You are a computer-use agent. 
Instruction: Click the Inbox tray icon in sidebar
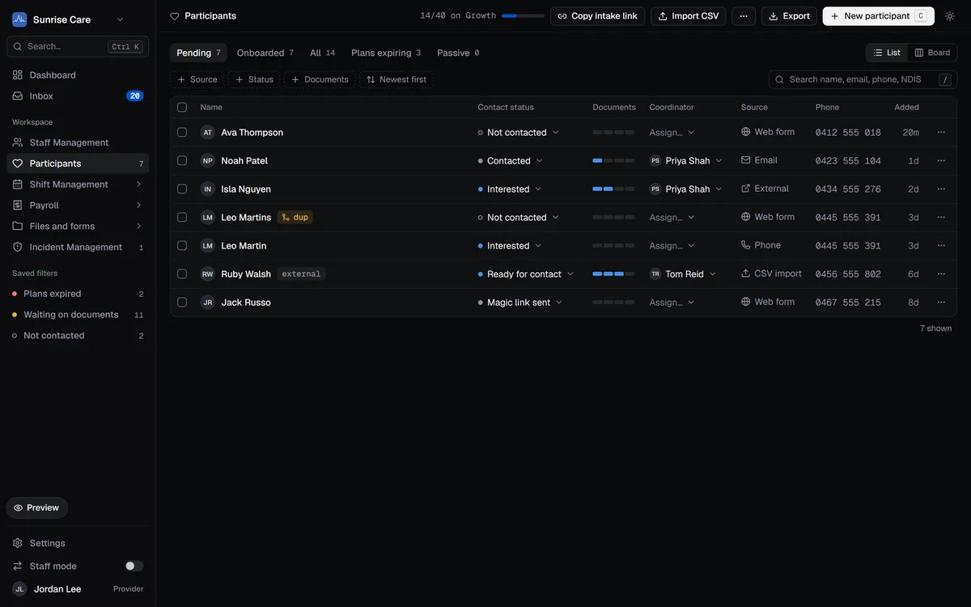click(x=18, y=96)
